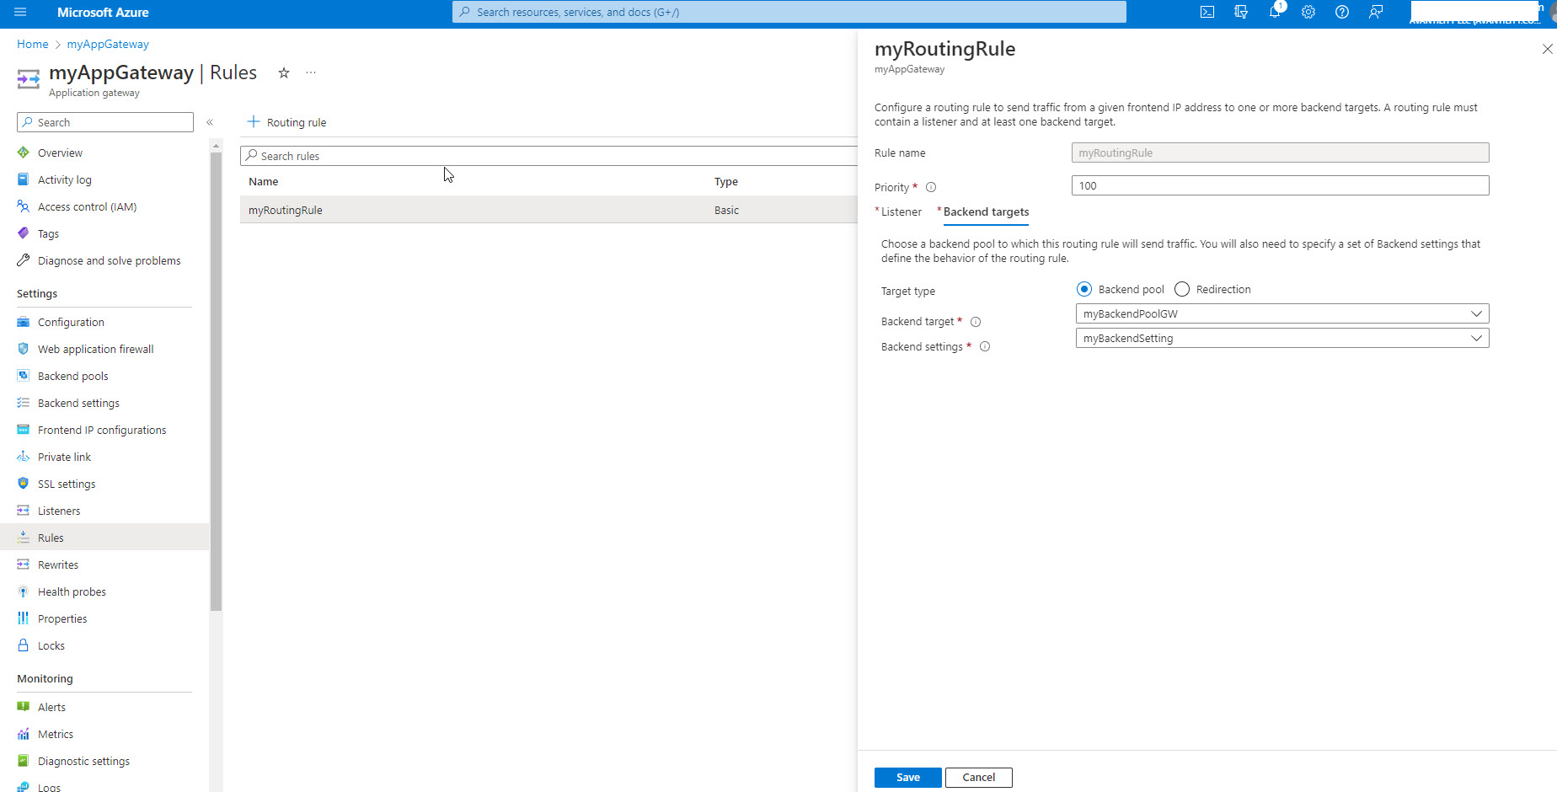
Task: Select the Backend pool target type
Action: 1084,289
